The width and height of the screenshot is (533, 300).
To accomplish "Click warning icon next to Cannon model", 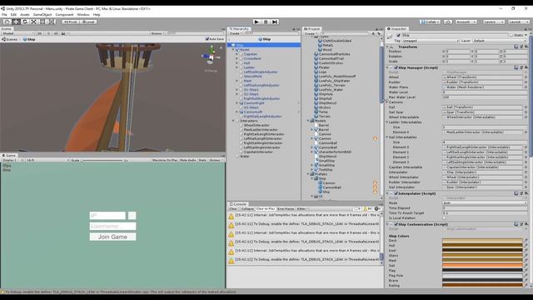I will point(375,138).
